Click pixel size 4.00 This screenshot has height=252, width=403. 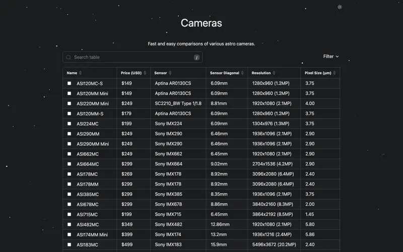tap(310, 103)
